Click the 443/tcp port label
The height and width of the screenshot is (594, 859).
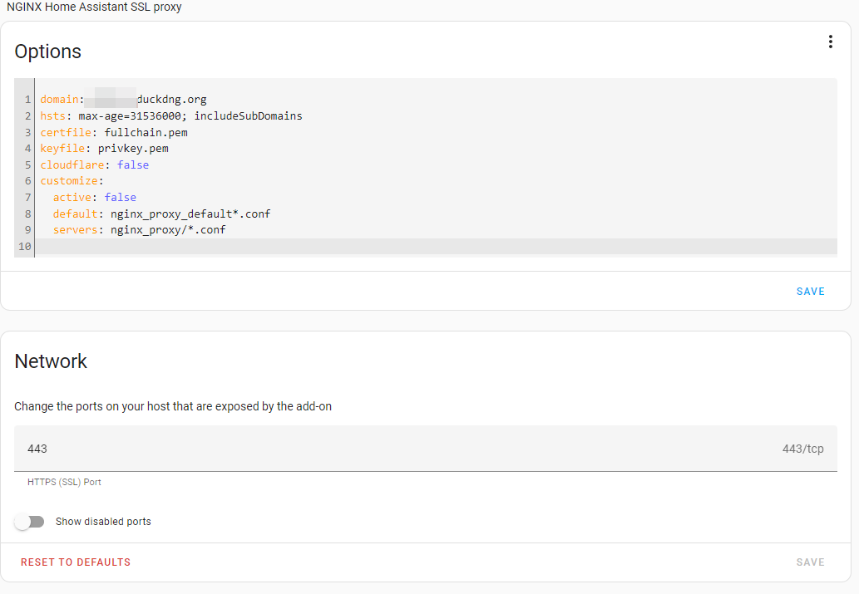coord(802,449)
